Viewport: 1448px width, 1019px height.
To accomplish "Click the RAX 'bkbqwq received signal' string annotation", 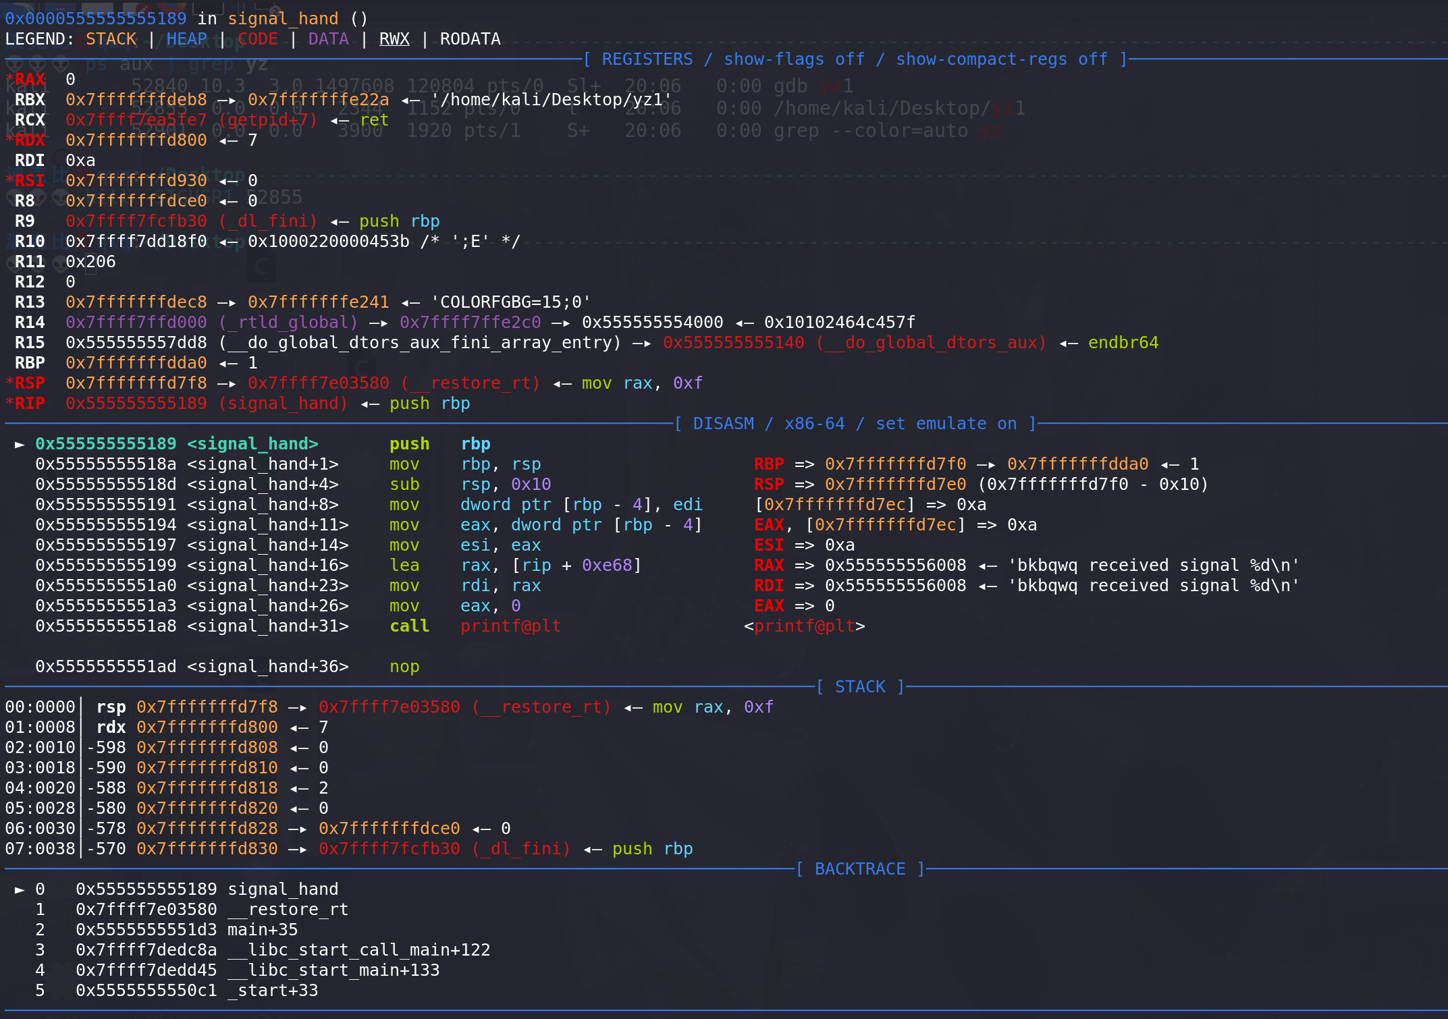I will (x=1154, y=566).
